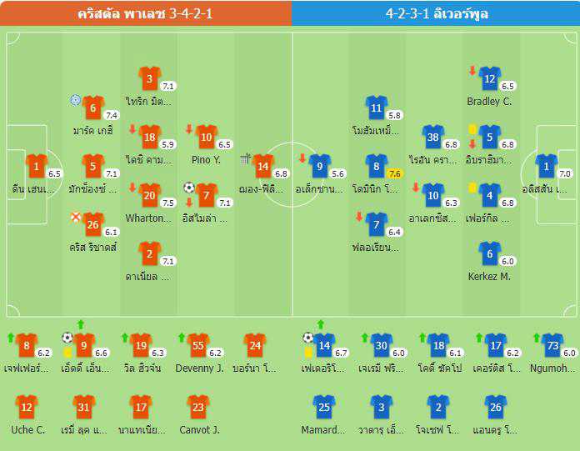Click the 7.5 rating badge beside Wharton
The height and width of the screenshot is (451, 580).
click(x=168, y=203)
